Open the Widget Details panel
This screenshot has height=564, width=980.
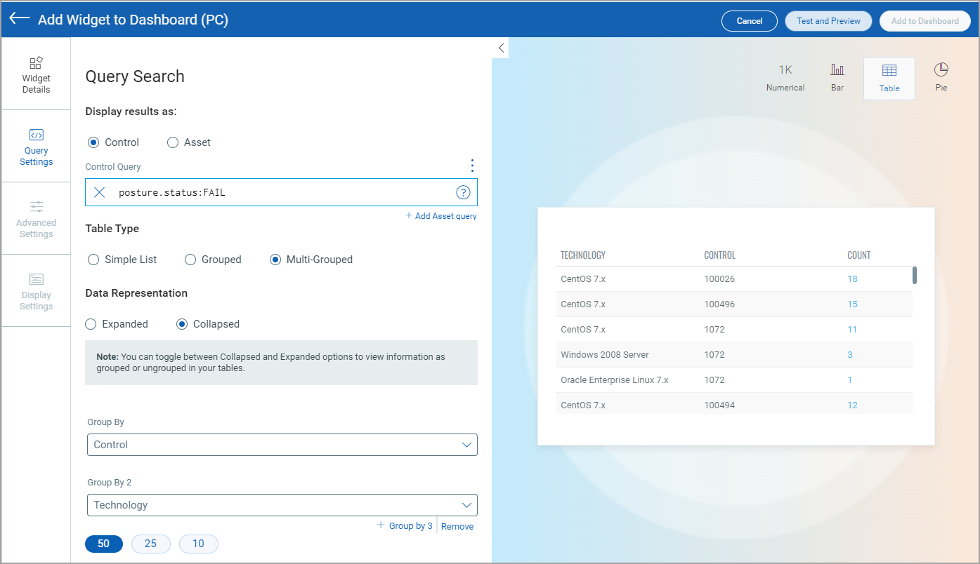36,72
